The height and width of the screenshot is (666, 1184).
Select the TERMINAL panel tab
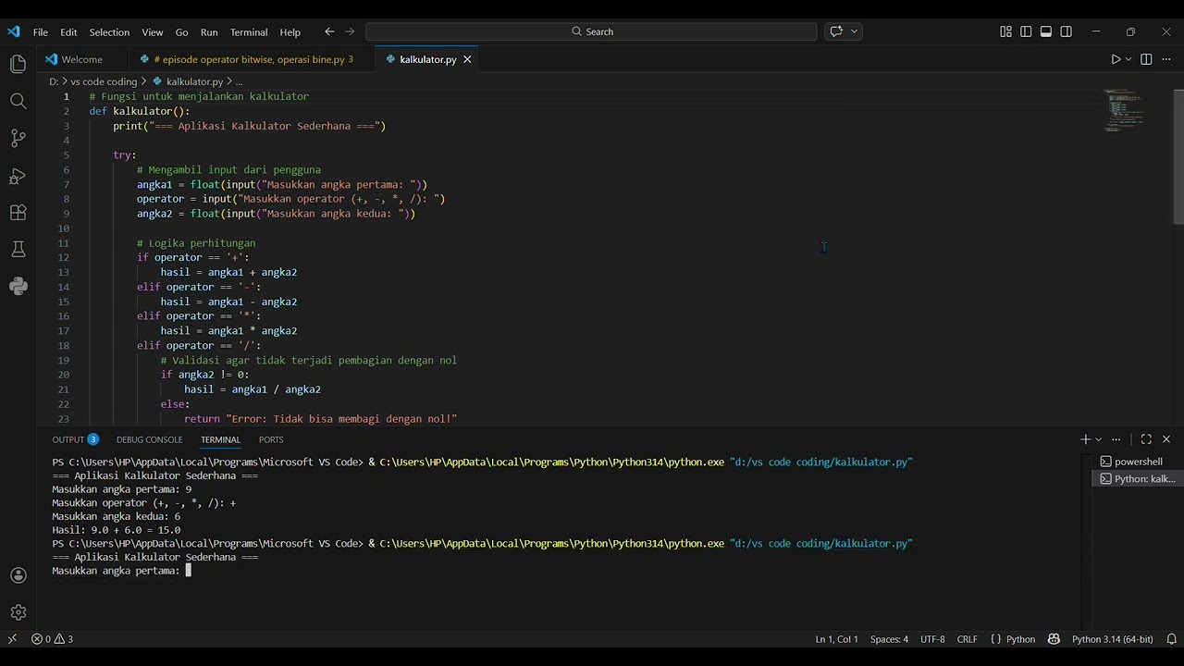220,439
